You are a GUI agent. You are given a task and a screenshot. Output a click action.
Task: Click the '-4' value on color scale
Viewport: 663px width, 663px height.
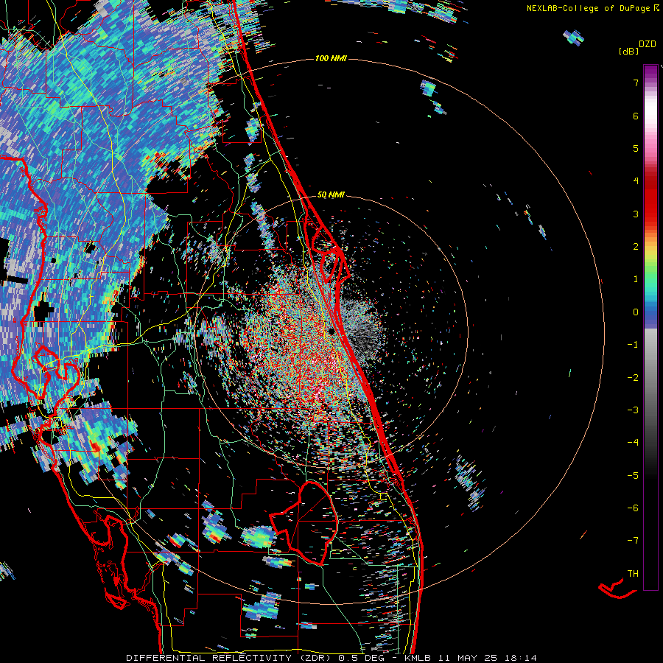(x=633, y=443)
